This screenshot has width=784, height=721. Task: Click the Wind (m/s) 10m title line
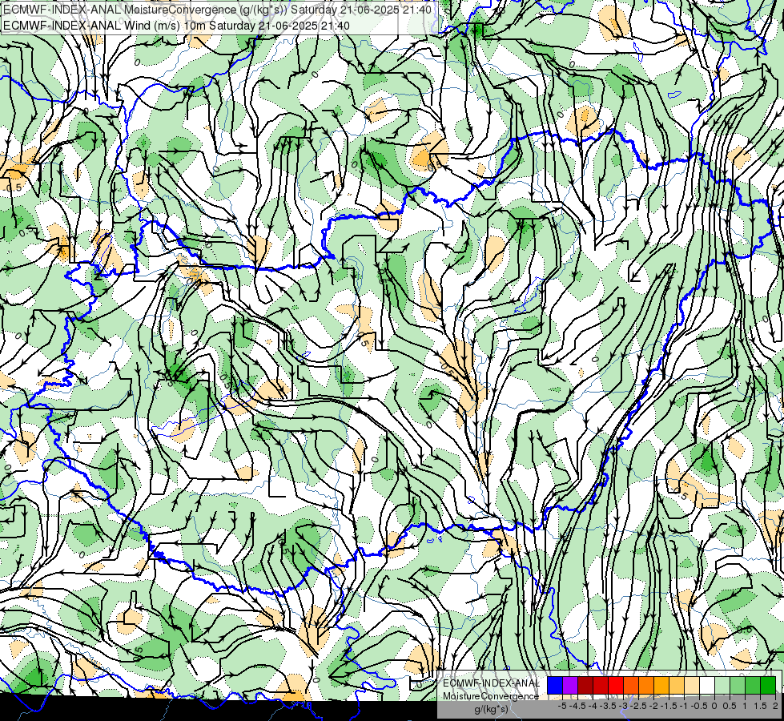tap(176, 25)
